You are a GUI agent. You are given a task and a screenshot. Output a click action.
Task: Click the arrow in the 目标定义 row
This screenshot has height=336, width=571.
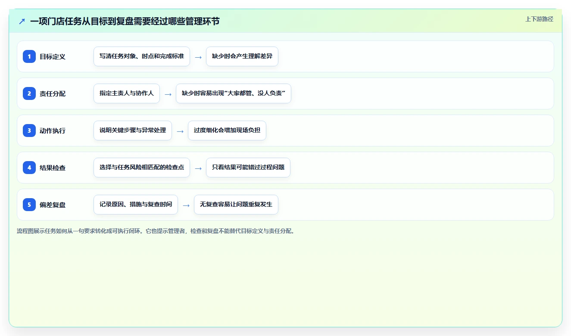click(198, 57)
